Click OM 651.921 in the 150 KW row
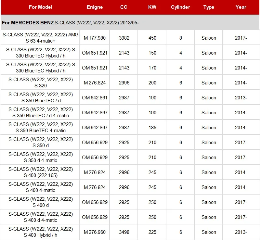 95,53
